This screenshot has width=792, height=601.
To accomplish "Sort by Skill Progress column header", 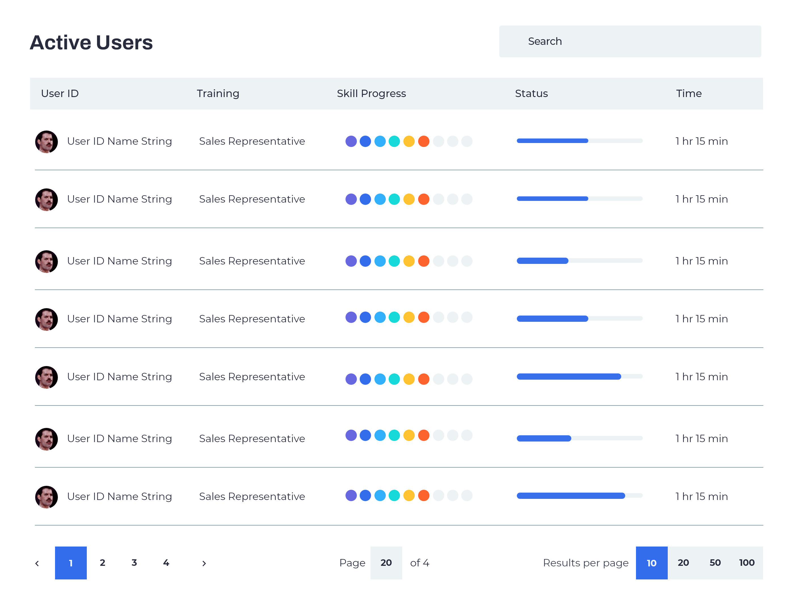I will coord(371,93).
